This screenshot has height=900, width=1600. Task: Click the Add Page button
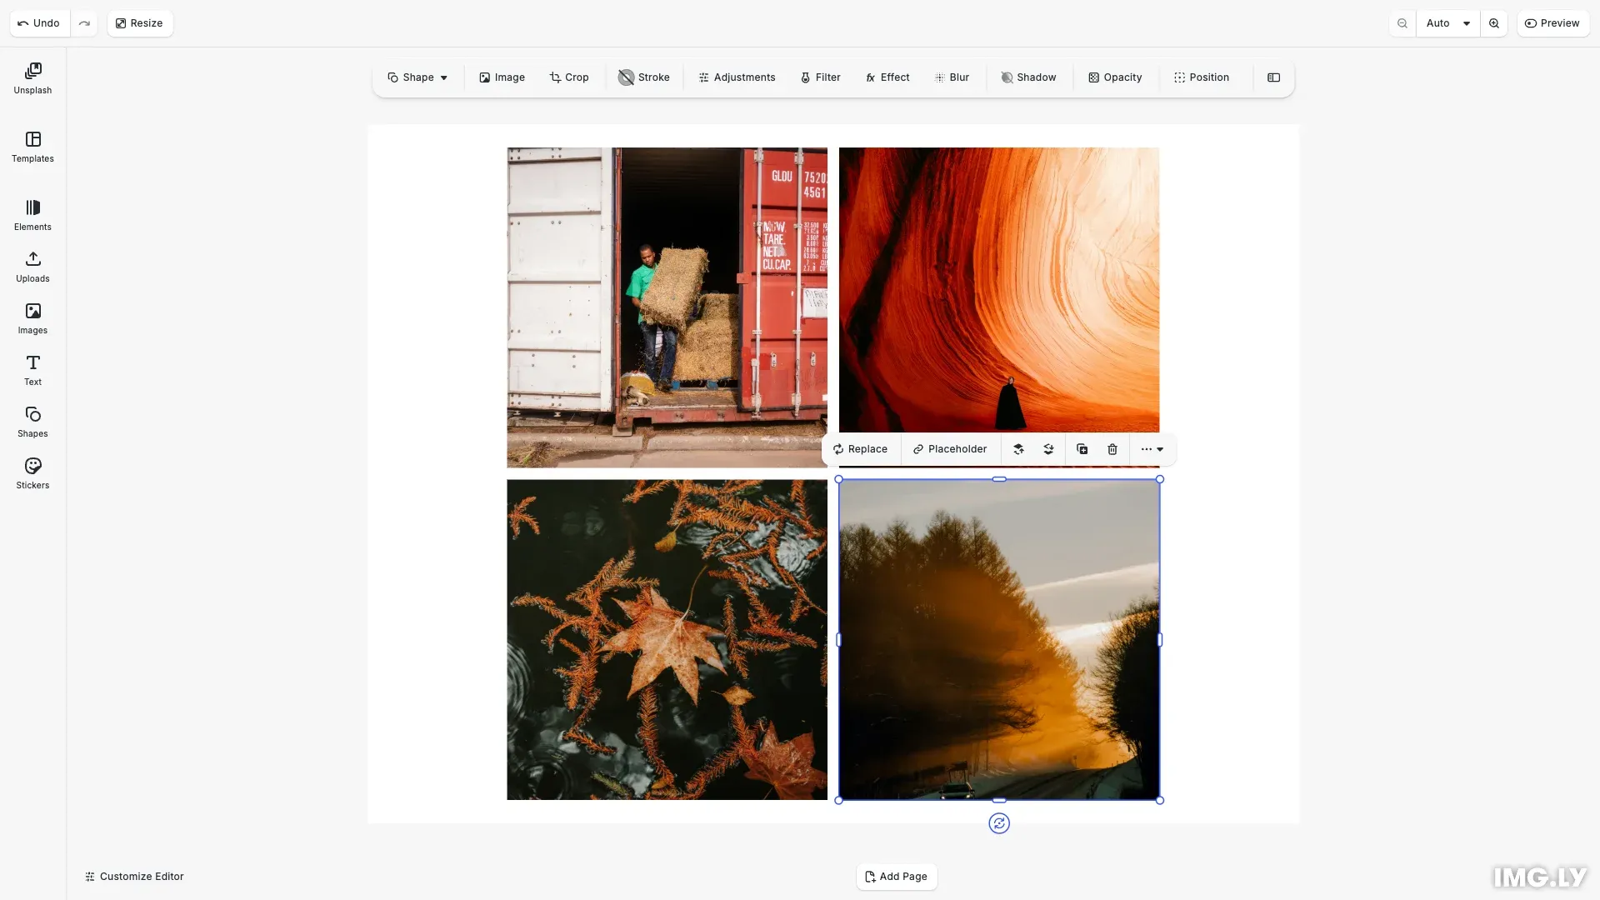896,877
